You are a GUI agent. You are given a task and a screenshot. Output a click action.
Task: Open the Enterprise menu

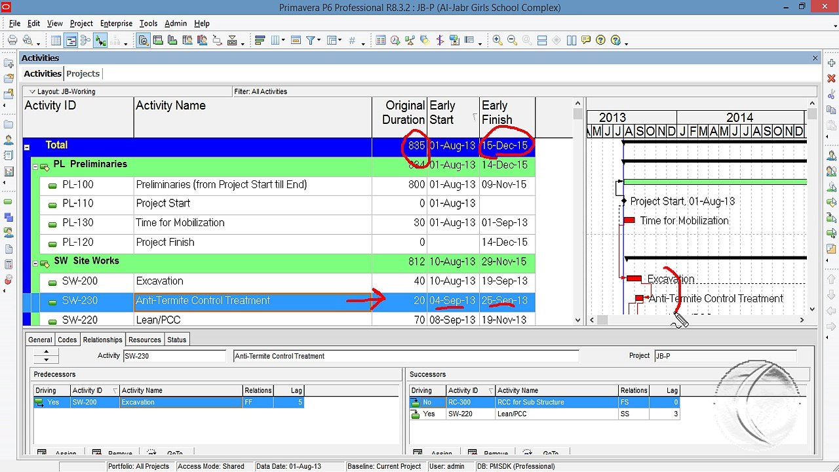point(116,24)
